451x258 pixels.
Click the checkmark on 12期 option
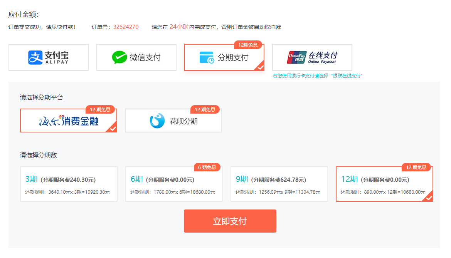[429, 198]
